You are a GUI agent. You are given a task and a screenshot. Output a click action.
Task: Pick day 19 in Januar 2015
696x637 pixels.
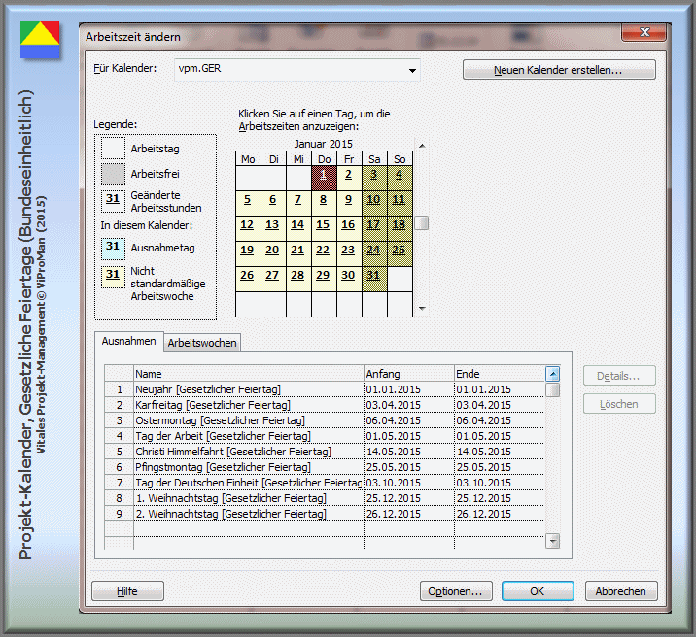coord(248,253)
